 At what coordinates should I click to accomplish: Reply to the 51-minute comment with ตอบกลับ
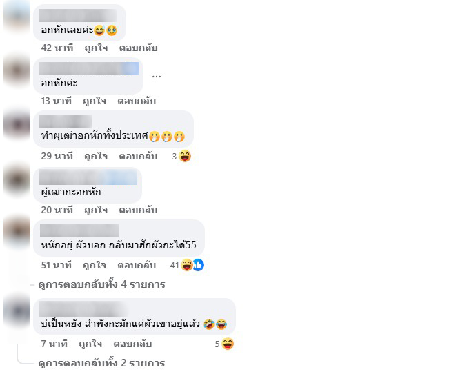click(x=137, y=265)
